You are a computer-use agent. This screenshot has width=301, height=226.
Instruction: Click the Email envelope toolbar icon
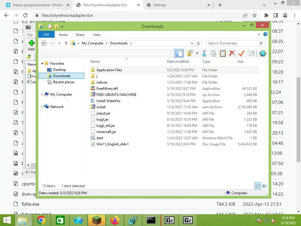tap(251, 53)
